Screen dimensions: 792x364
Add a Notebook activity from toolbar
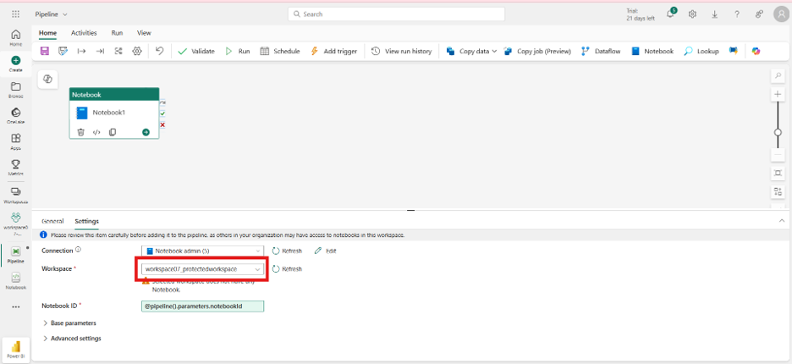click(652, 51)
